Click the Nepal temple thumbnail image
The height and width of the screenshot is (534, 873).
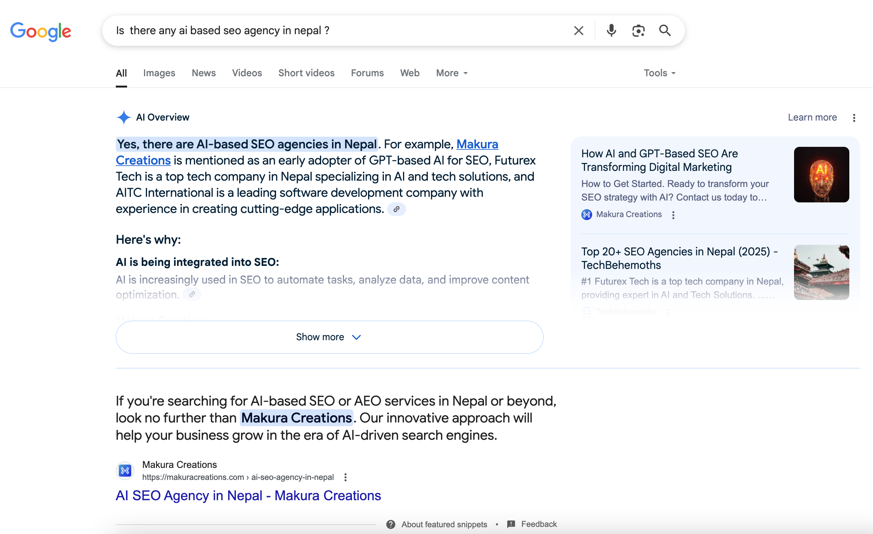click(x=821, y=272)
